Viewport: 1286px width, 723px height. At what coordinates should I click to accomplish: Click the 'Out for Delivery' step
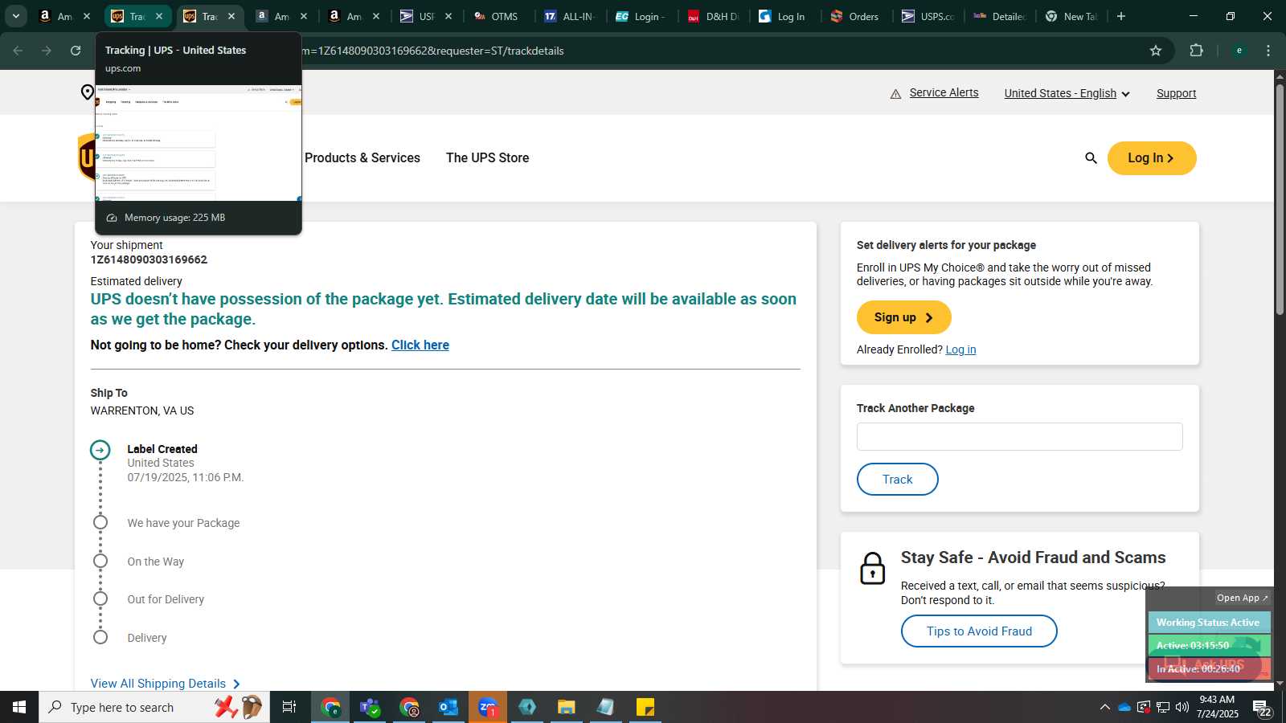tap(166, 599)
